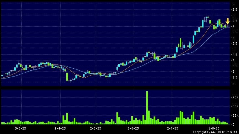Click the AASTOCKS.com copyright text
Viewport: 239px width, 134px height.
coord(216,132)
